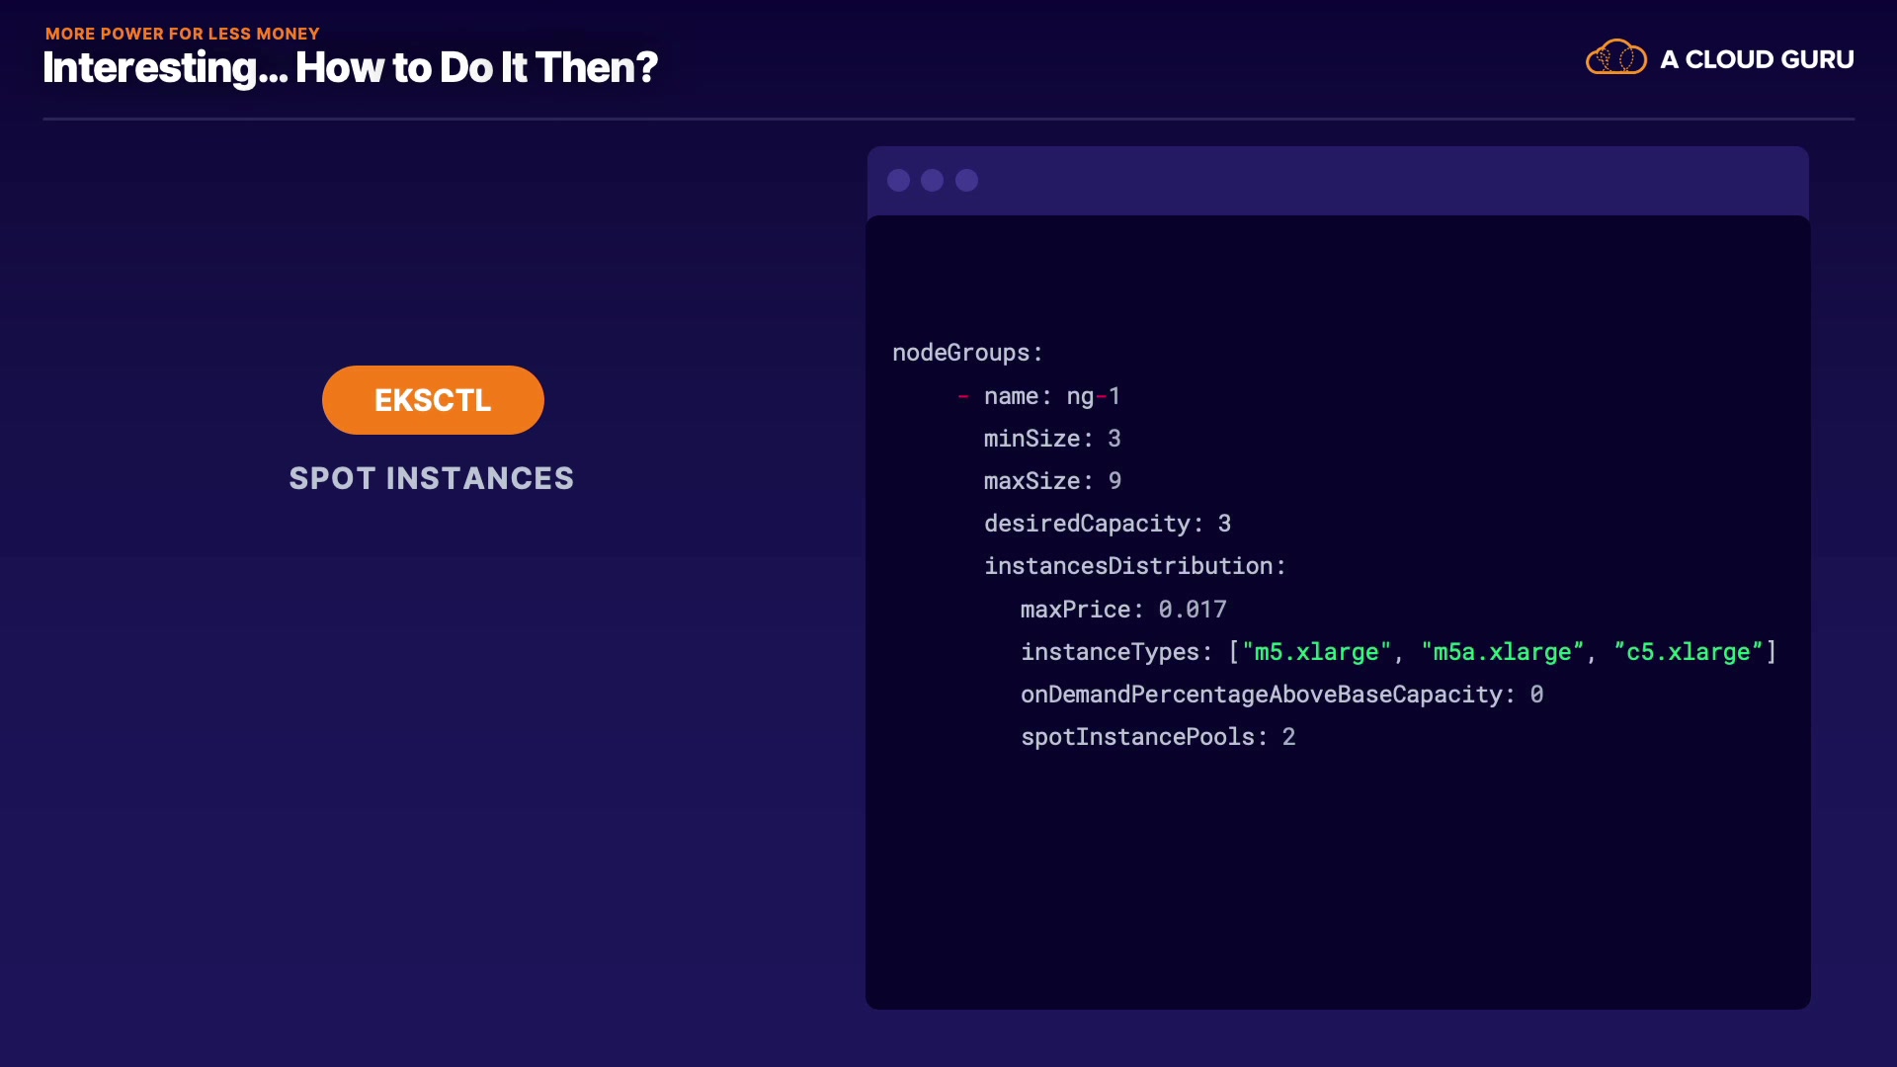Click the minSize: 3 line
The height and width of the screenshot is (1067, 1897).
[x=1051, y=439]
